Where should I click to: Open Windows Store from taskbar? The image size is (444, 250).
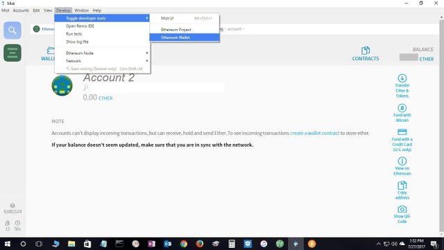pos(87,244)
